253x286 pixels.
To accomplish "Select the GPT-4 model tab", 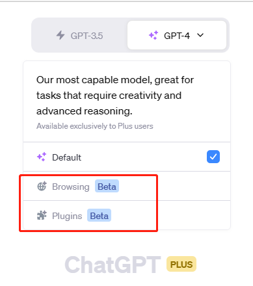I will (x=177, y=35).
